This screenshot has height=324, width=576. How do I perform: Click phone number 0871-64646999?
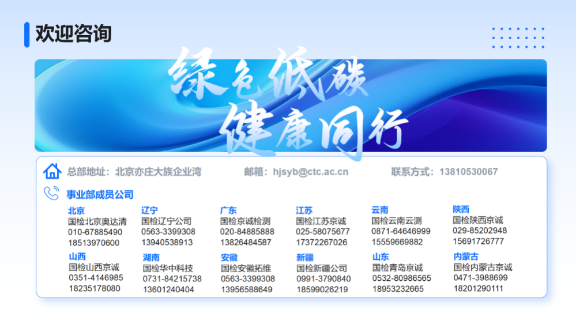tap(401, 231)
